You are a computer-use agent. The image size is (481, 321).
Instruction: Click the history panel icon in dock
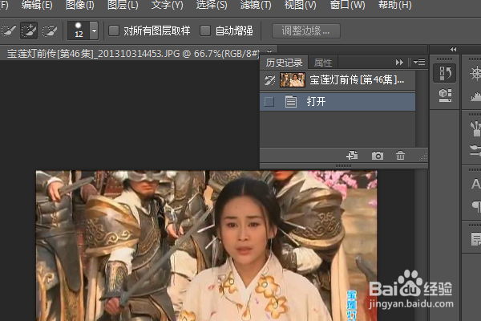(444, 73)
